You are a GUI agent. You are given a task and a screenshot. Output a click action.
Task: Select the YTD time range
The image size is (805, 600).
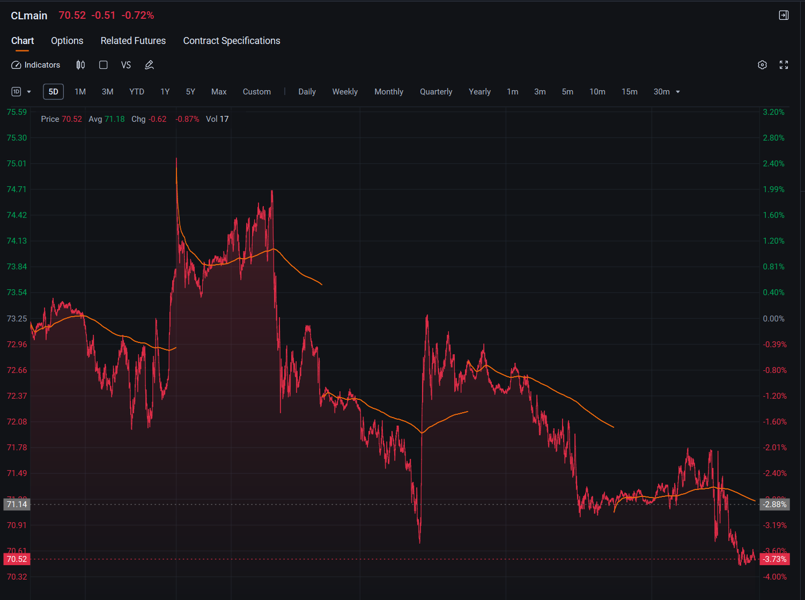(x=137, y=92)
